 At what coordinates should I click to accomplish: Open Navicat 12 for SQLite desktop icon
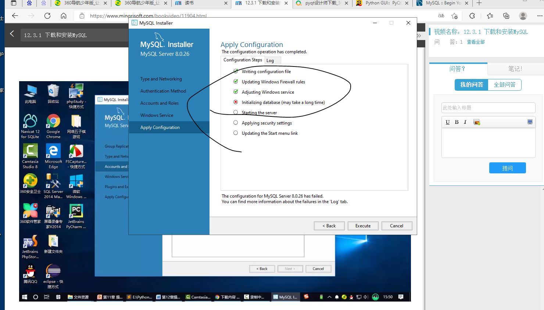[x=30, y=126]
